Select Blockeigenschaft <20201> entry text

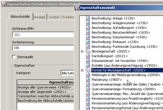pos(111,51)
